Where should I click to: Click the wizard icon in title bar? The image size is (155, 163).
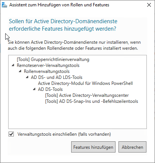pos(4,5)
